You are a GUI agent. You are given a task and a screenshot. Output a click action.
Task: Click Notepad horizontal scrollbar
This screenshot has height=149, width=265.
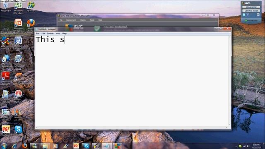pos(132,127)
